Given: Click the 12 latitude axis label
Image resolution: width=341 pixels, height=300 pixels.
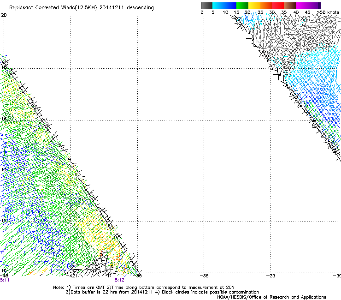Looking at the screenshot, I should point(4,220).
